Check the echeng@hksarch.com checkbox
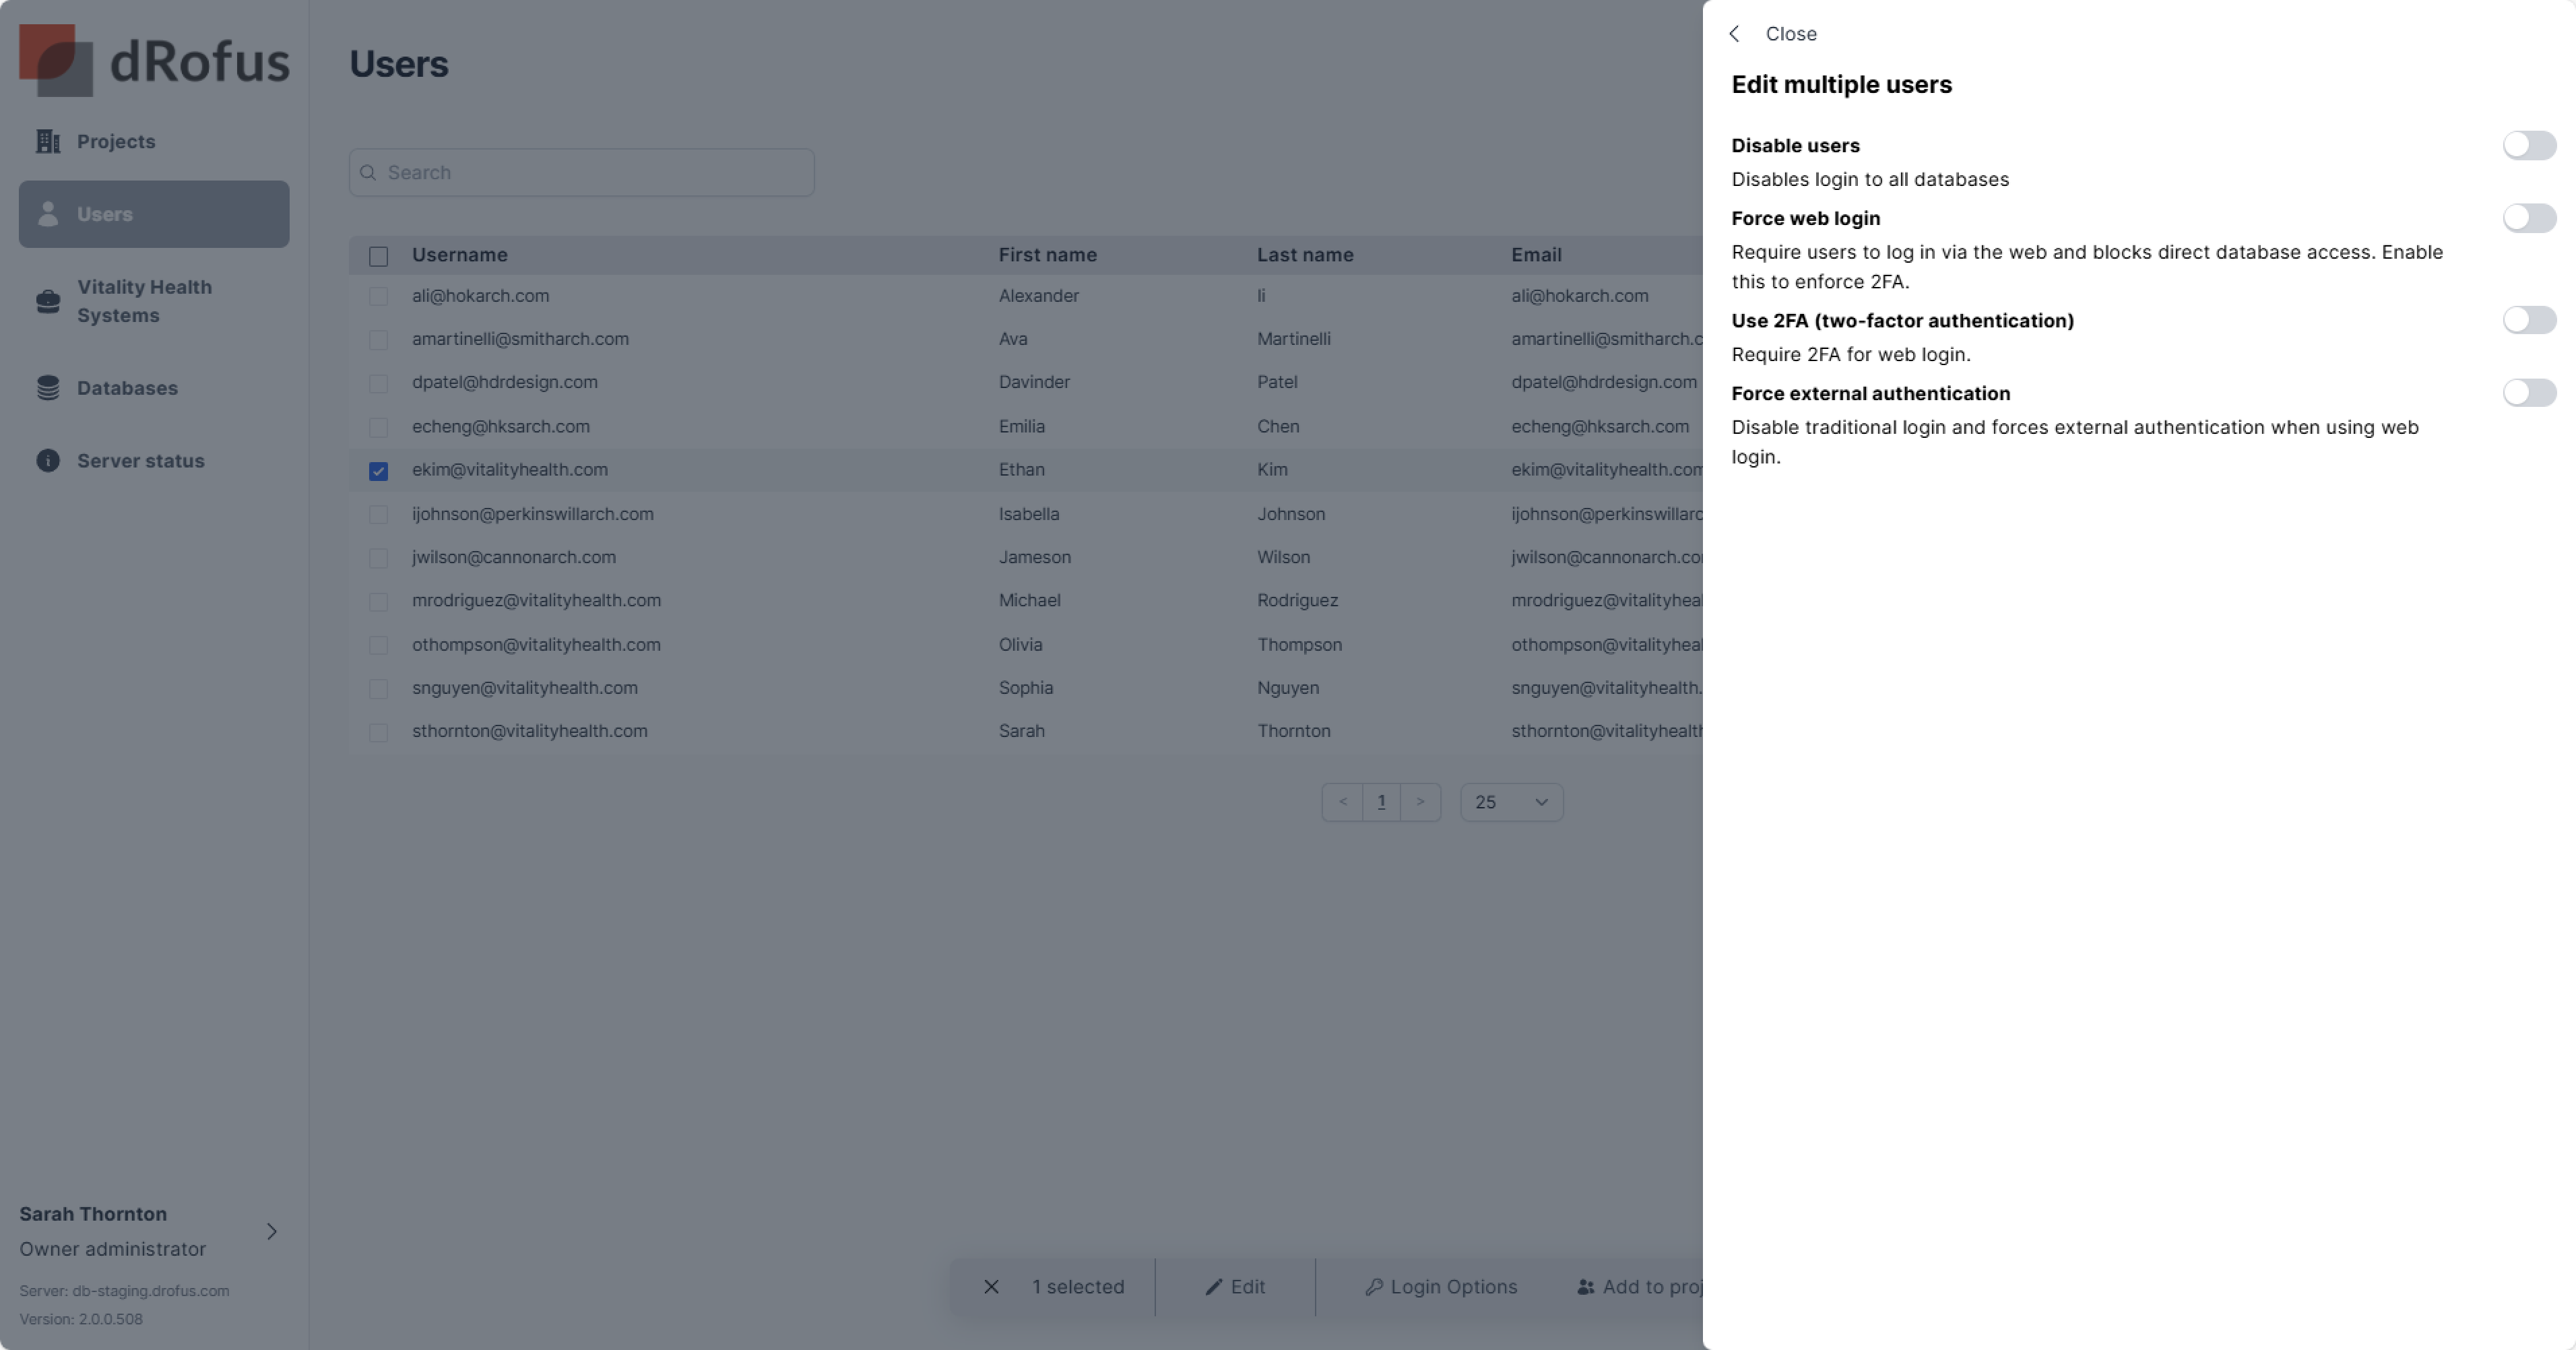The image size is (2576, 1350). click(378, 427)
